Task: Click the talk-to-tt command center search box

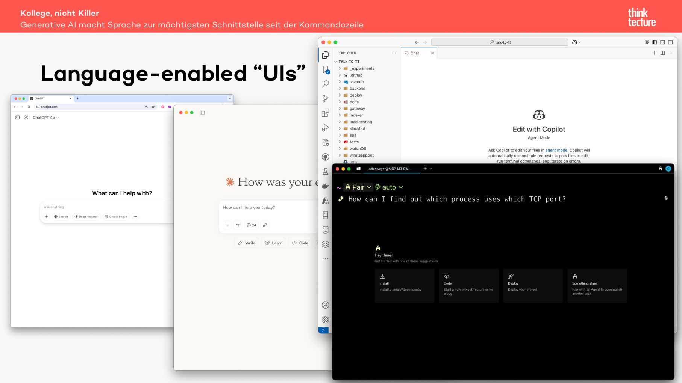Action: point(500,42)
